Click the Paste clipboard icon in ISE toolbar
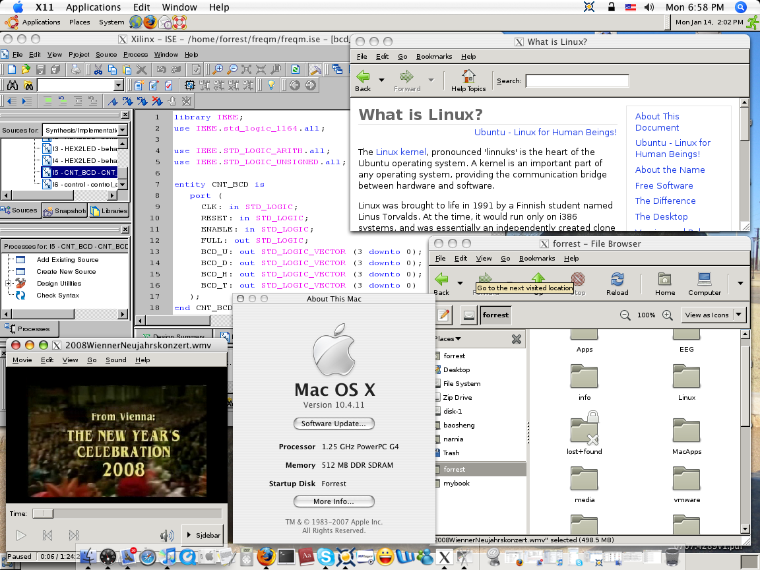760x570 pixels. point(127,70)
